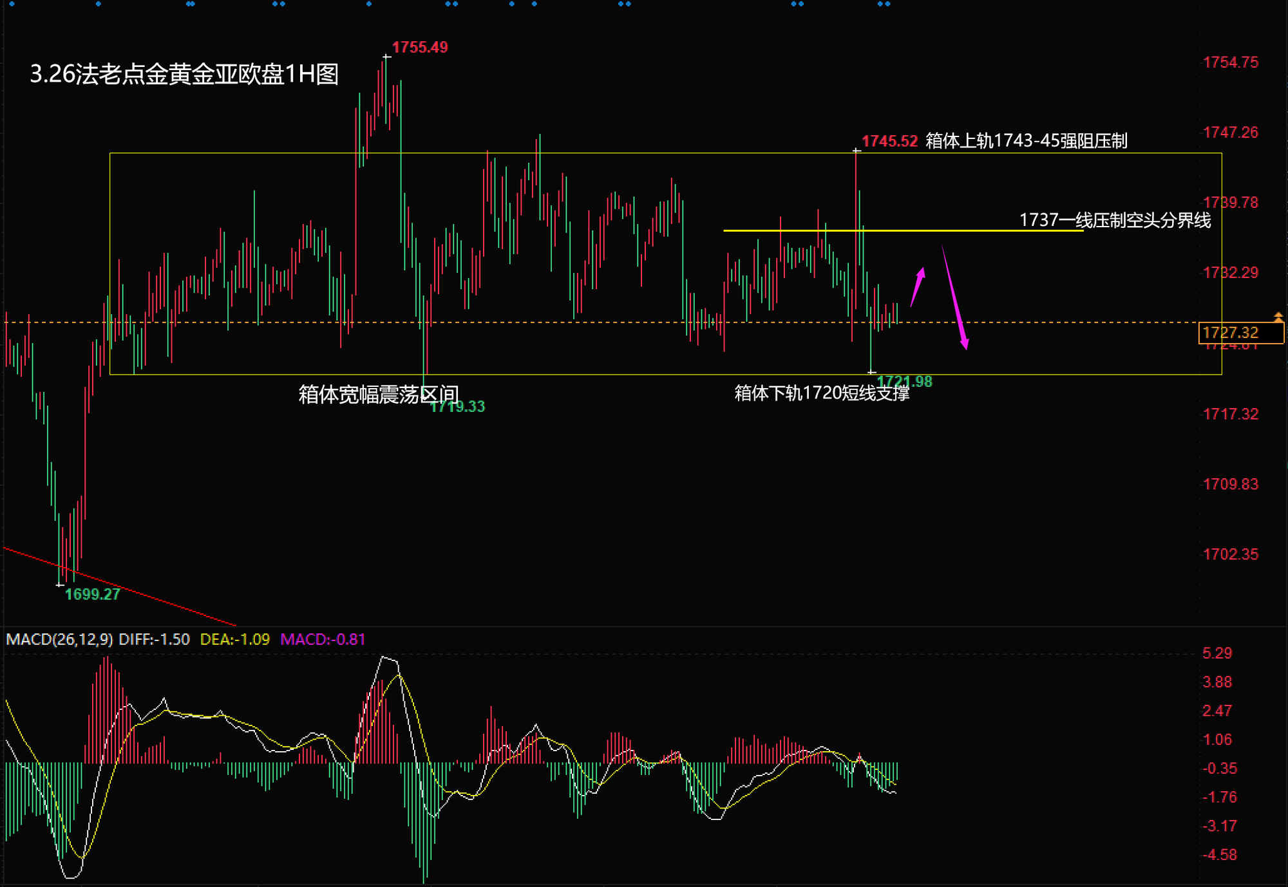Click the DIFF:-1.50 indicator value
The image size is (1288, 887).
(155, 639)
